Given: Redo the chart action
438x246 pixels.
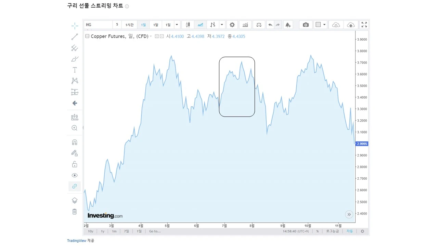Looking at the screenshot, I should (278, 25).
